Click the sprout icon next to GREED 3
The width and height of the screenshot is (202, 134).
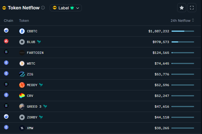(x=45, y=107)
